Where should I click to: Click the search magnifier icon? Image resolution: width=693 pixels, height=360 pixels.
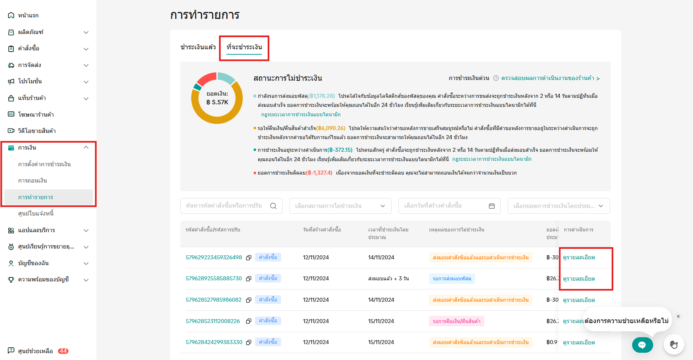273,206
